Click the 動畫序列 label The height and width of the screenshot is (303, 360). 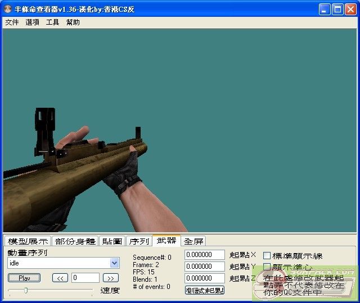[x=28, y=252]
